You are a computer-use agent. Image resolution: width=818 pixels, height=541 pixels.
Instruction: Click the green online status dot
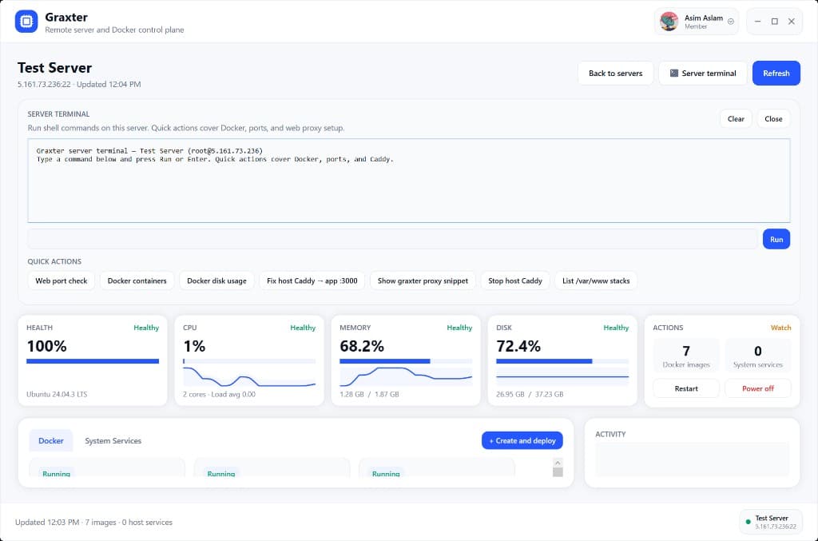[x=748, y=522]
